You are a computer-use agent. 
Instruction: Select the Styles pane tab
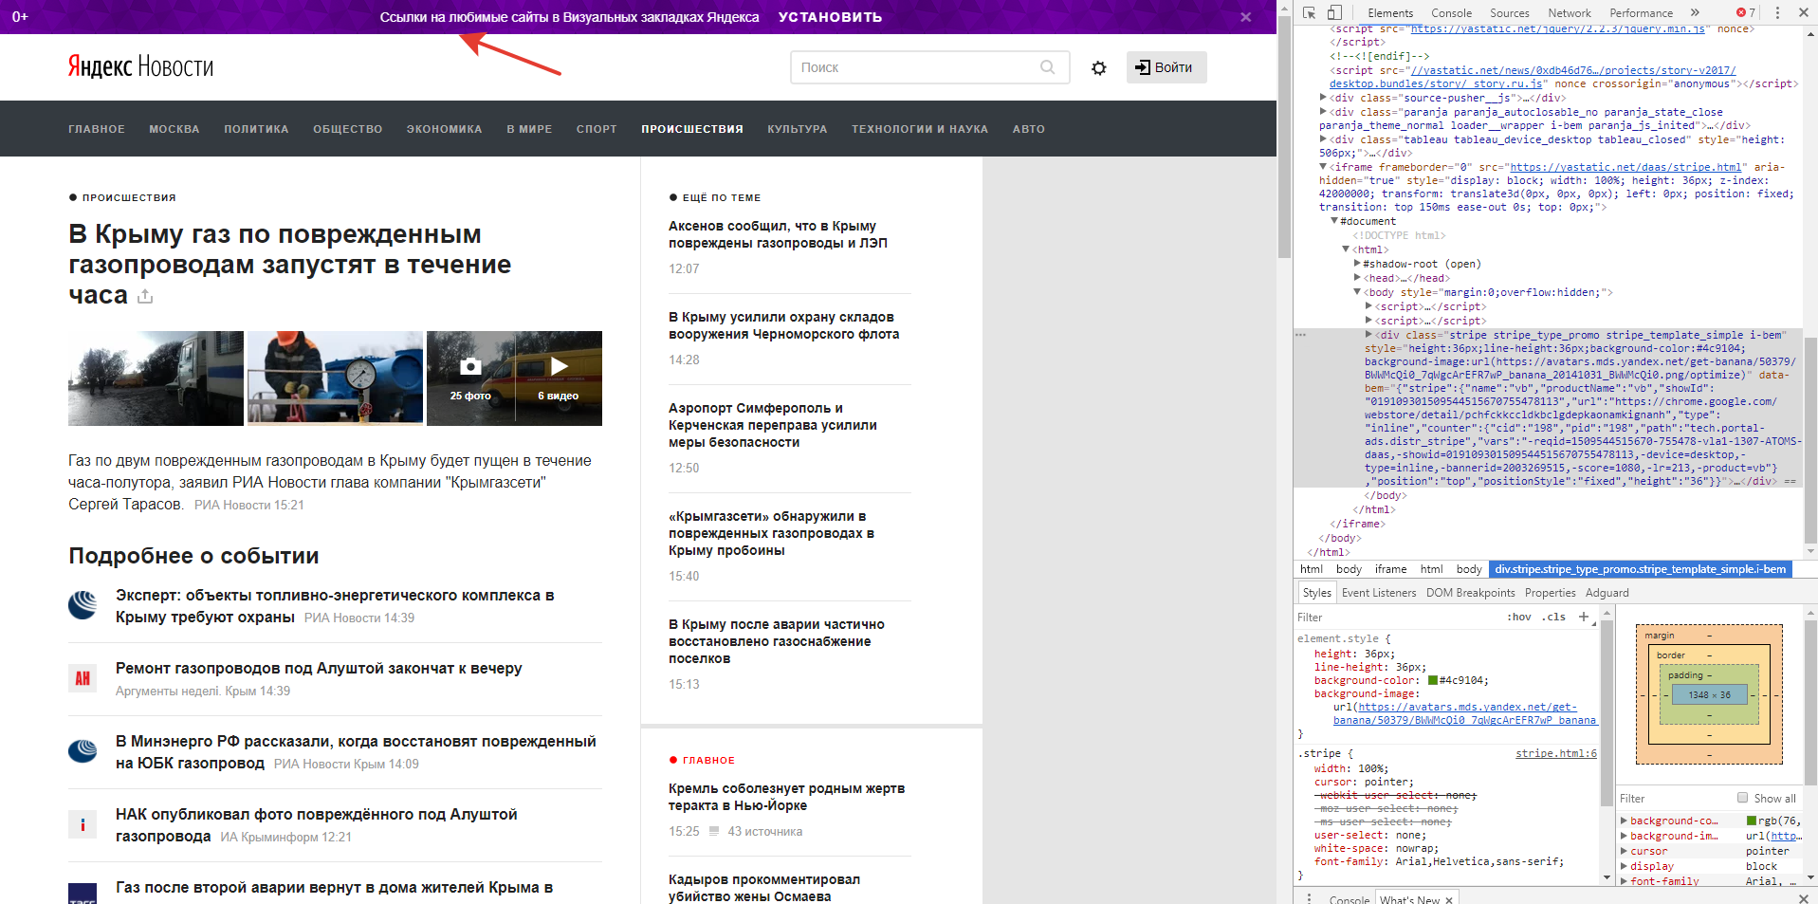(1316, 593)
